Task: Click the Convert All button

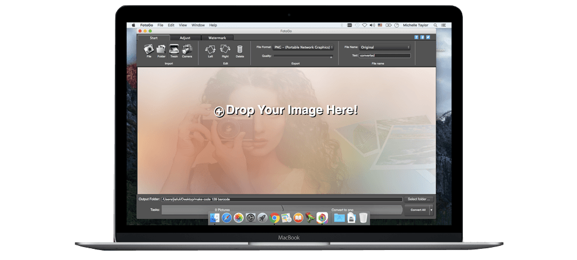Action: (417, 210)
